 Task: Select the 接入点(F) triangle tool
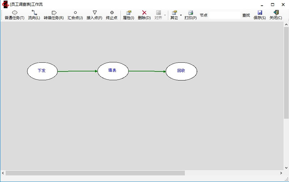point(94,15)
